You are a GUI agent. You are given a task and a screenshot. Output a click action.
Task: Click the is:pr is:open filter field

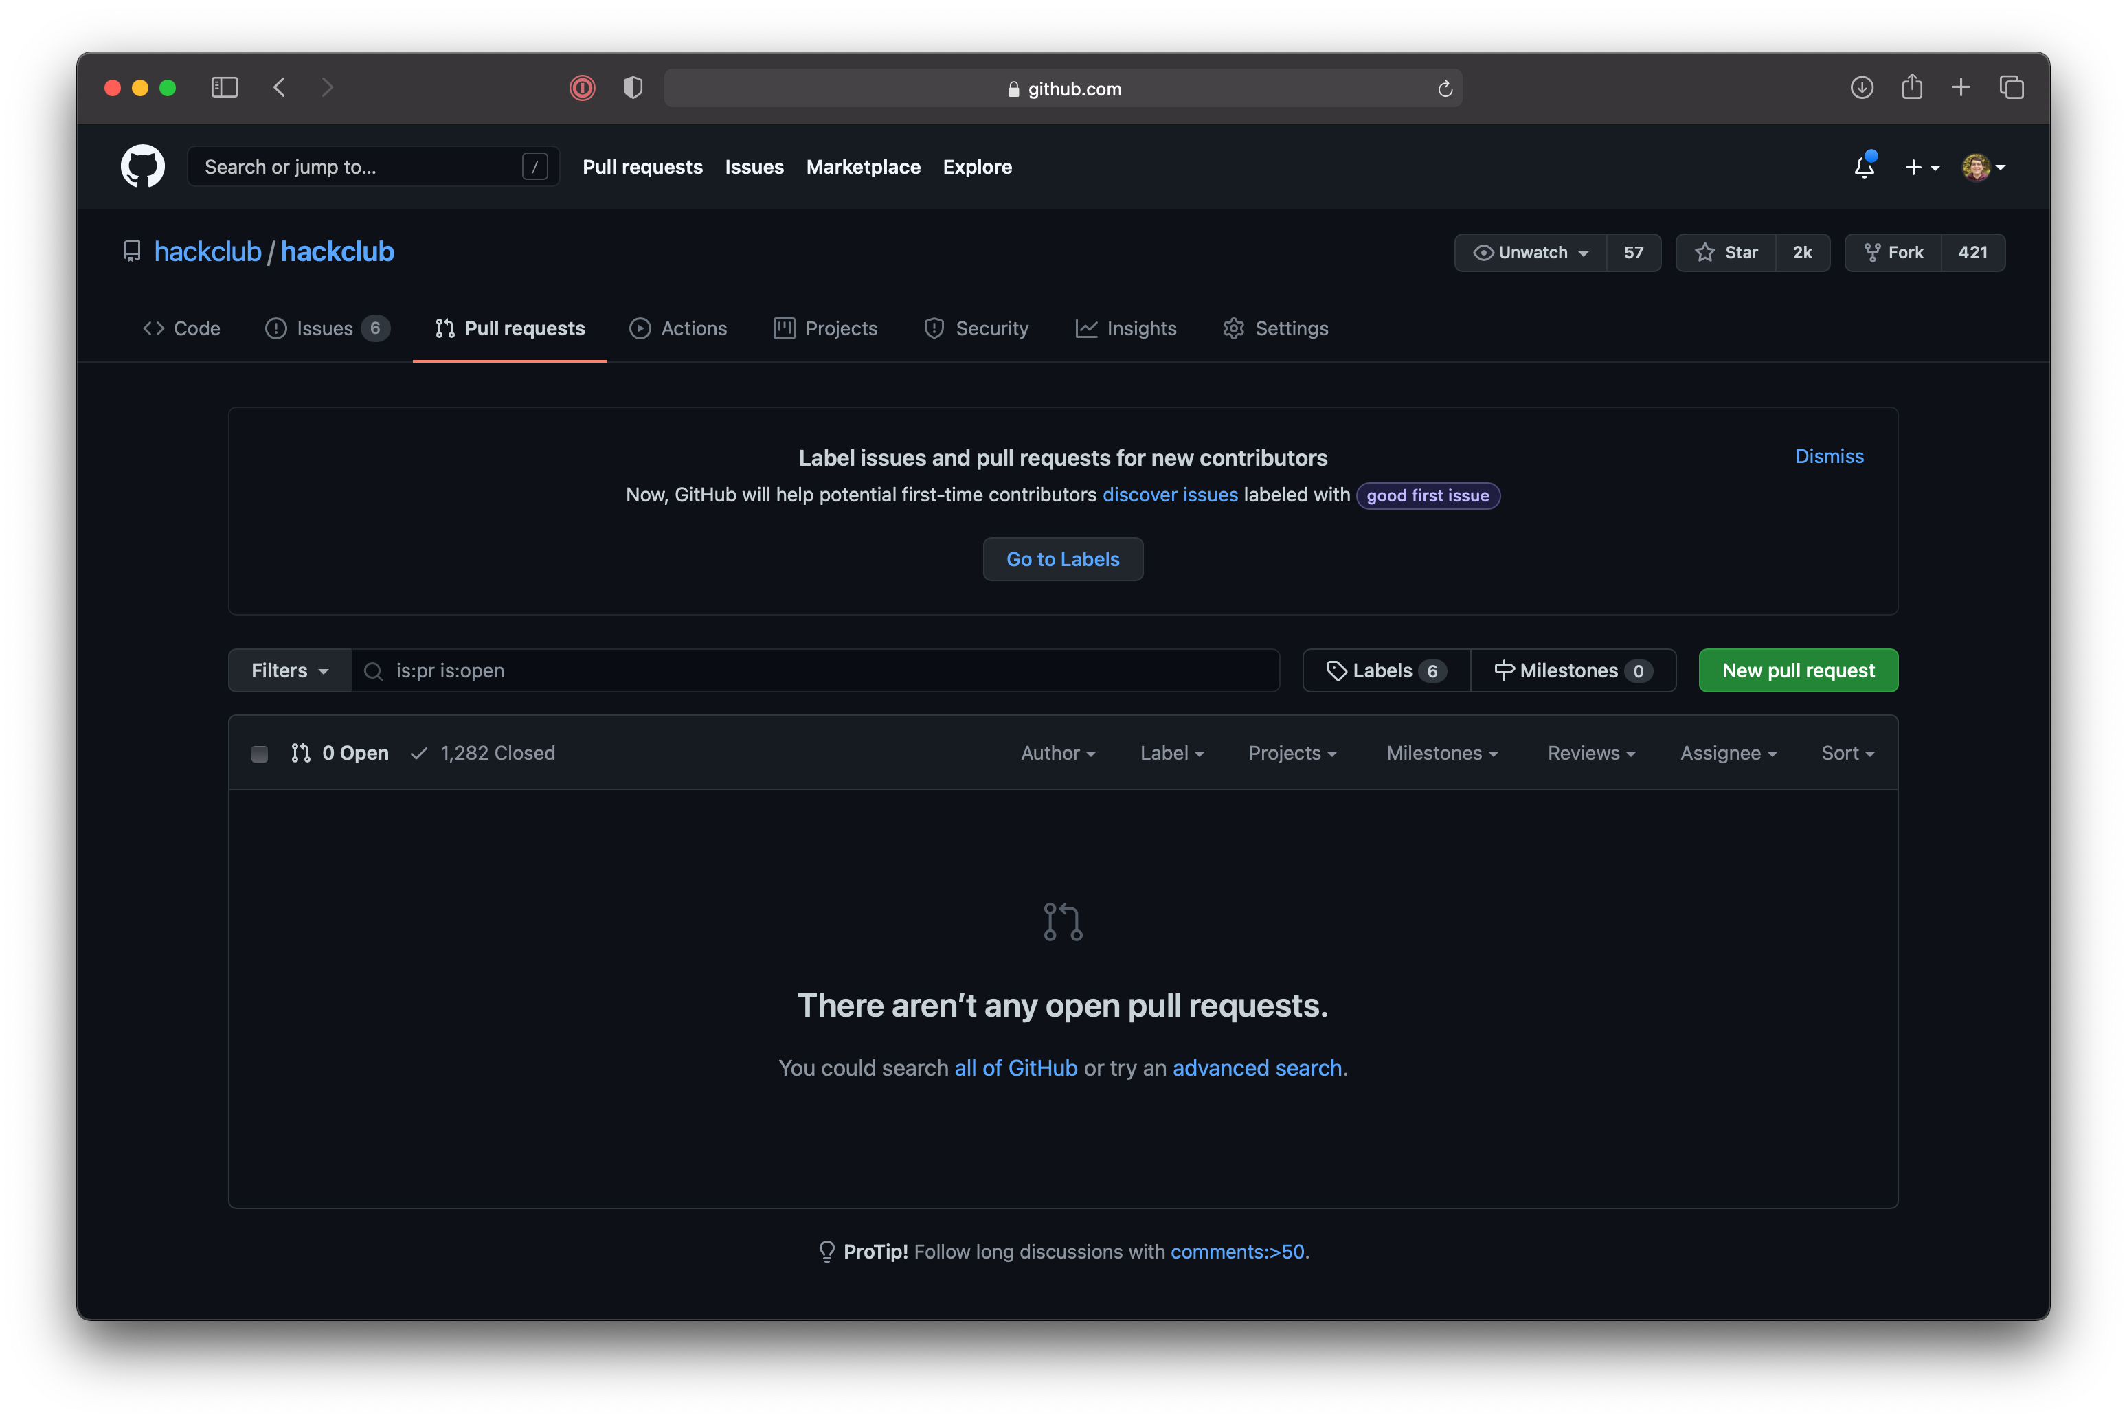pyautogui.click(x=815, y=670)
